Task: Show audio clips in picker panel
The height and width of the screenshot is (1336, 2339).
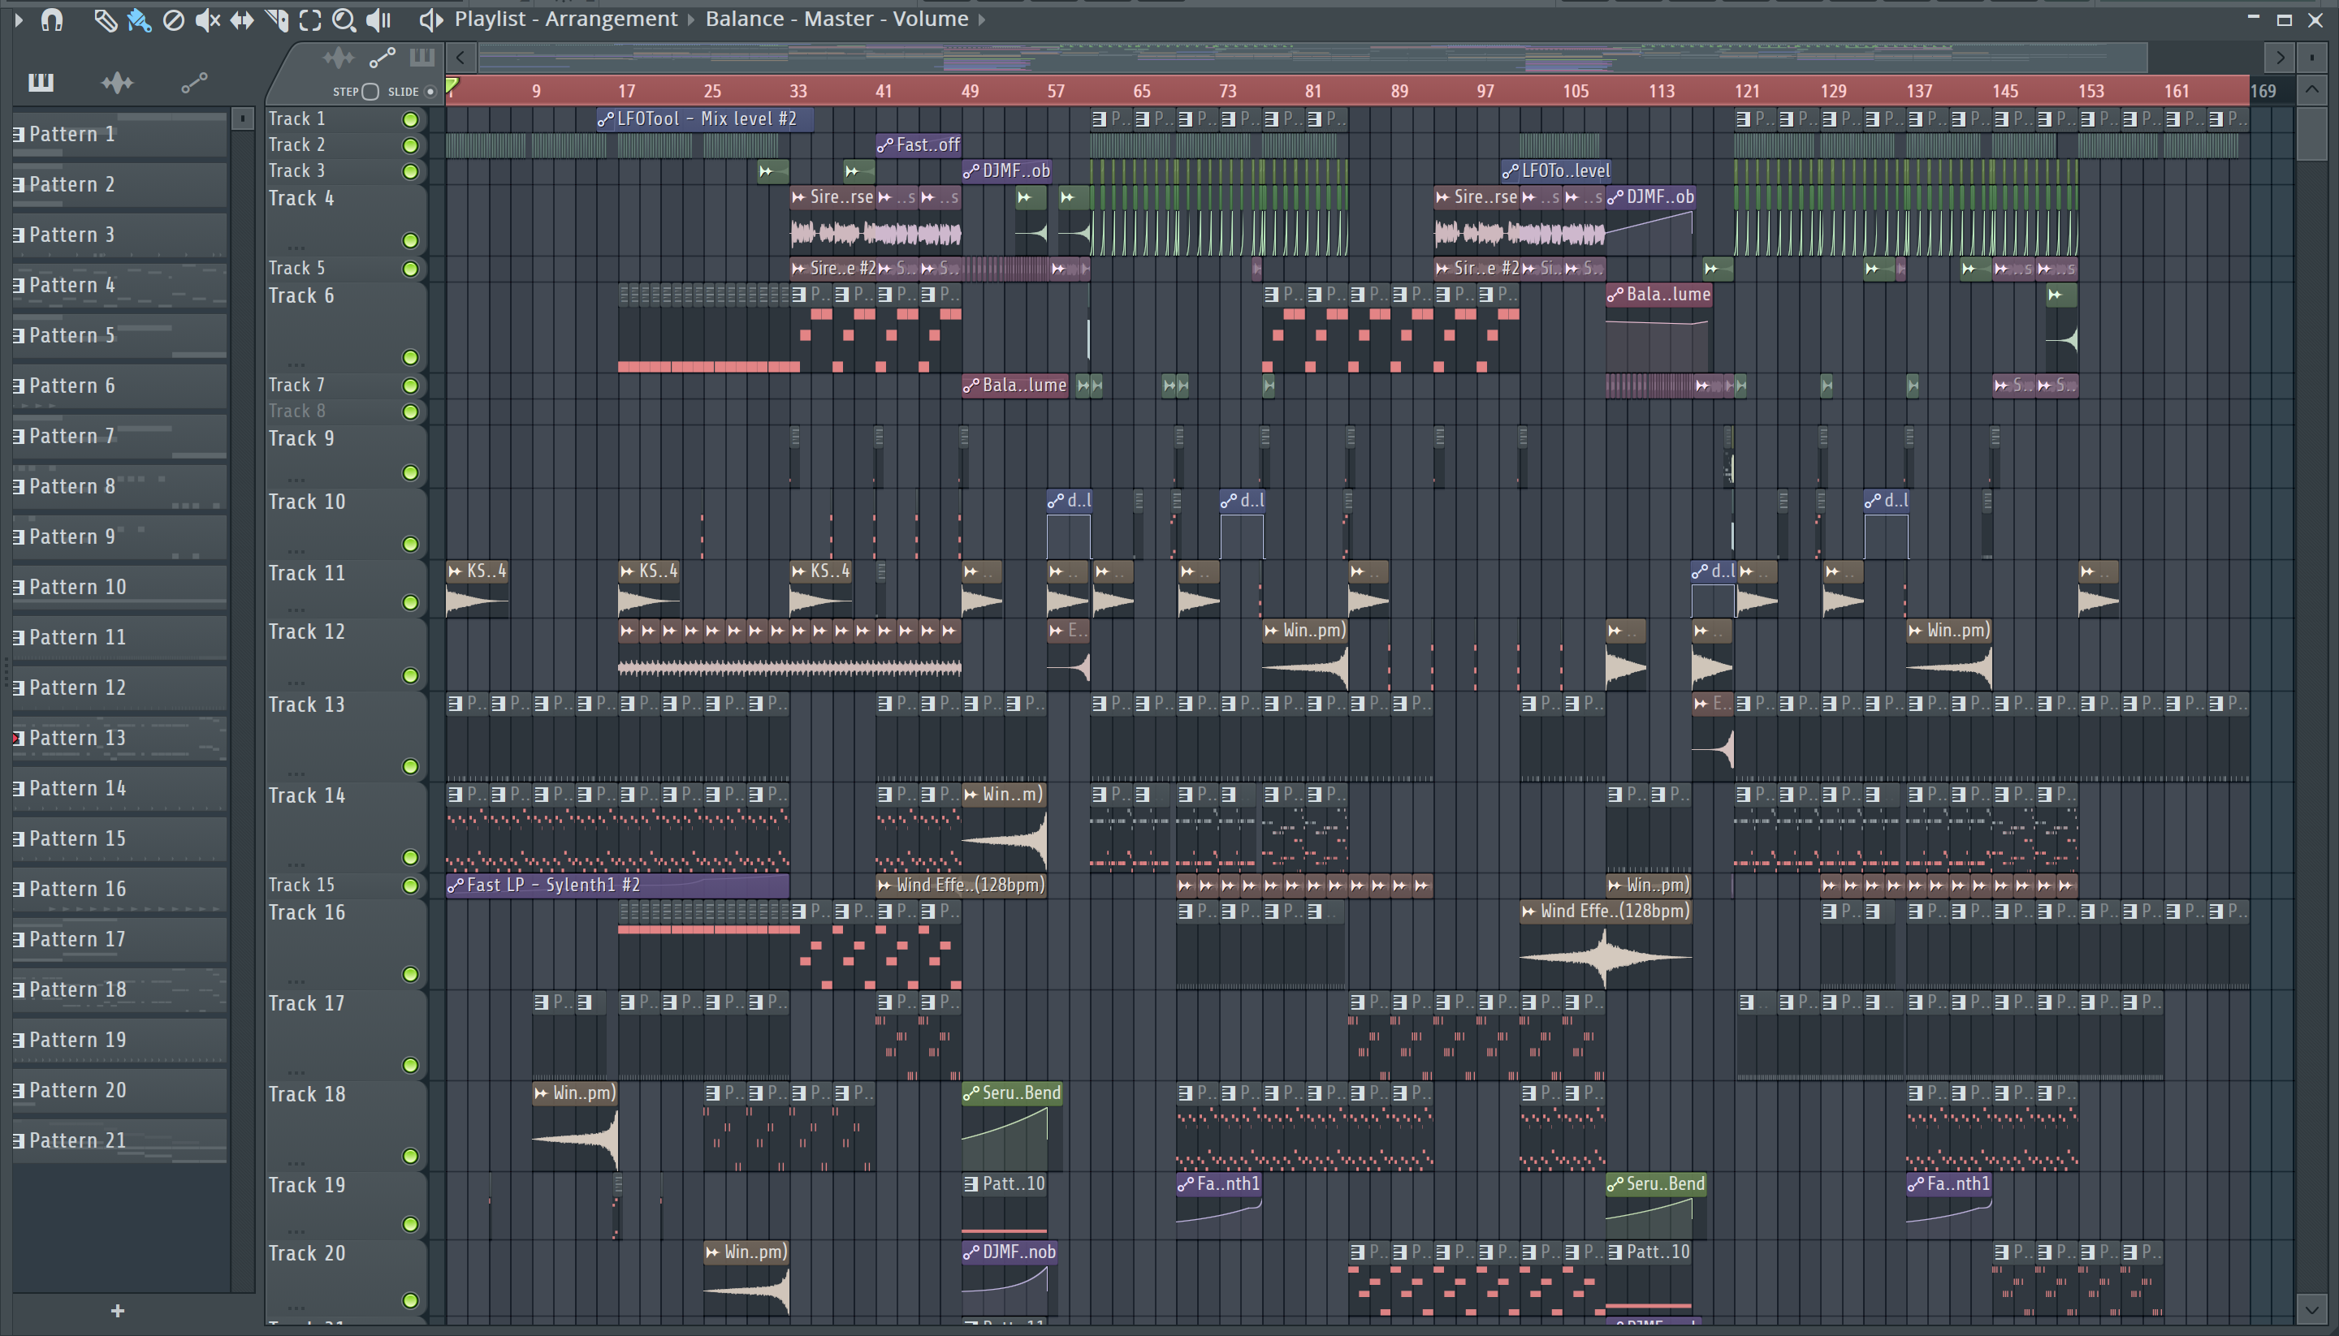Action: click(118, 84)
